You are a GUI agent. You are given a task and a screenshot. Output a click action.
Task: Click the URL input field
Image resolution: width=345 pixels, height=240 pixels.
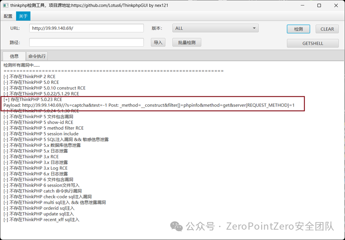click(87, 28)
